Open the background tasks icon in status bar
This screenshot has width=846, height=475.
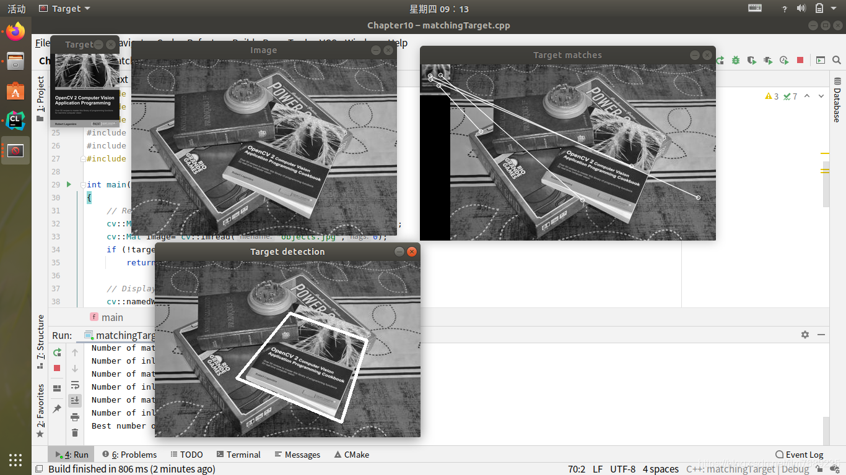pyautogui.click(x=836, y=469)
